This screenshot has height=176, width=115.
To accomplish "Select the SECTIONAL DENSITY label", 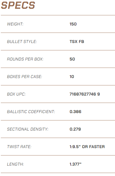I will click(28, 129).
